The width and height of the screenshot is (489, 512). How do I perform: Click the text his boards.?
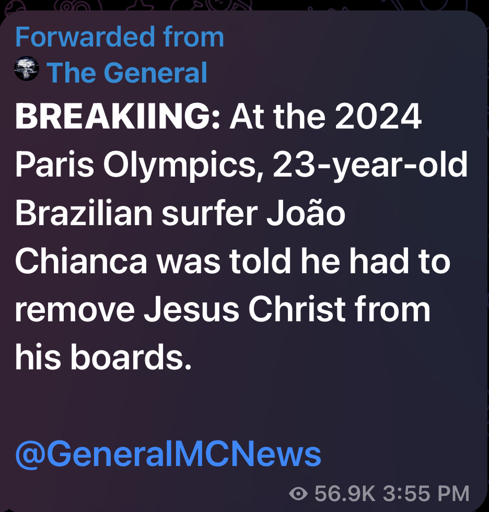103,357
